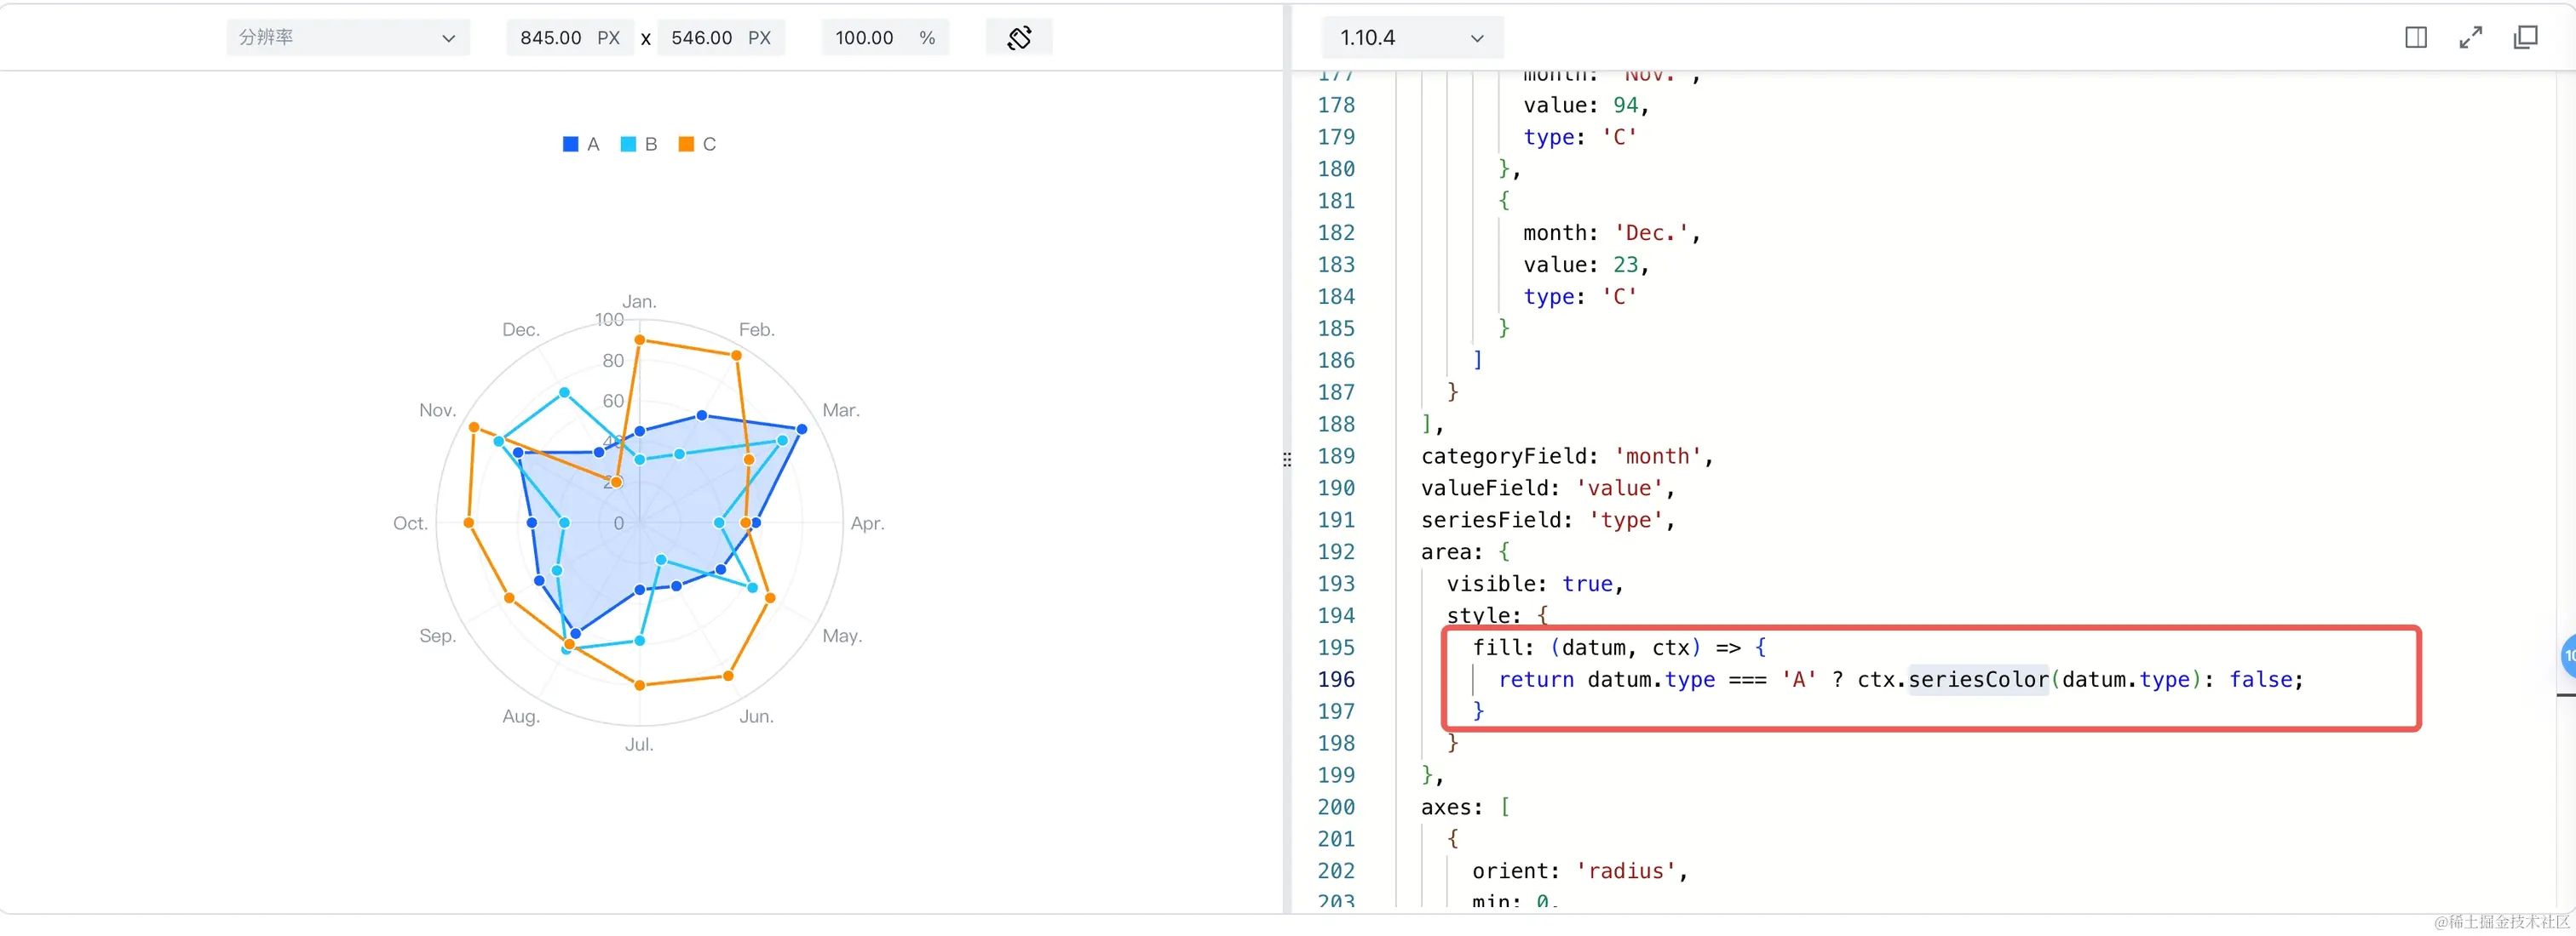Image resolution: width=2576 pixels, height=936 pixels.
Task: Open the 分辨率 resolution dropdown
Action: tap(347, 38)
